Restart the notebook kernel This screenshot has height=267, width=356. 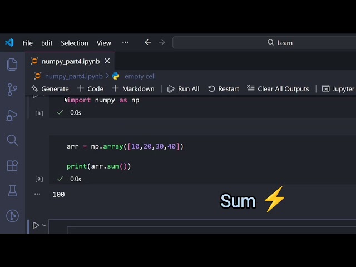224,89
